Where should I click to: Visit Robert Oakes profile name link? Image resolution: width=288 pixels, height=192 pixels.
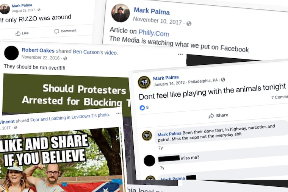click(38, 50)
